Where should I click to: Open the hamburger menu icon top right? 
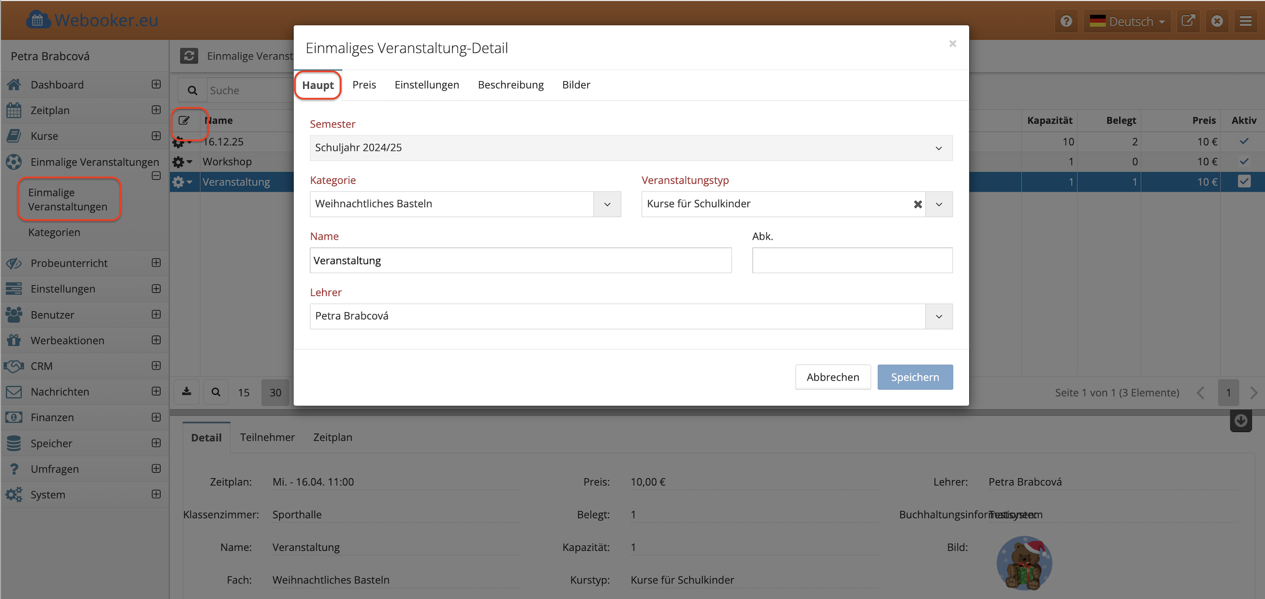pyautogui.click(x=1246, y=21)
